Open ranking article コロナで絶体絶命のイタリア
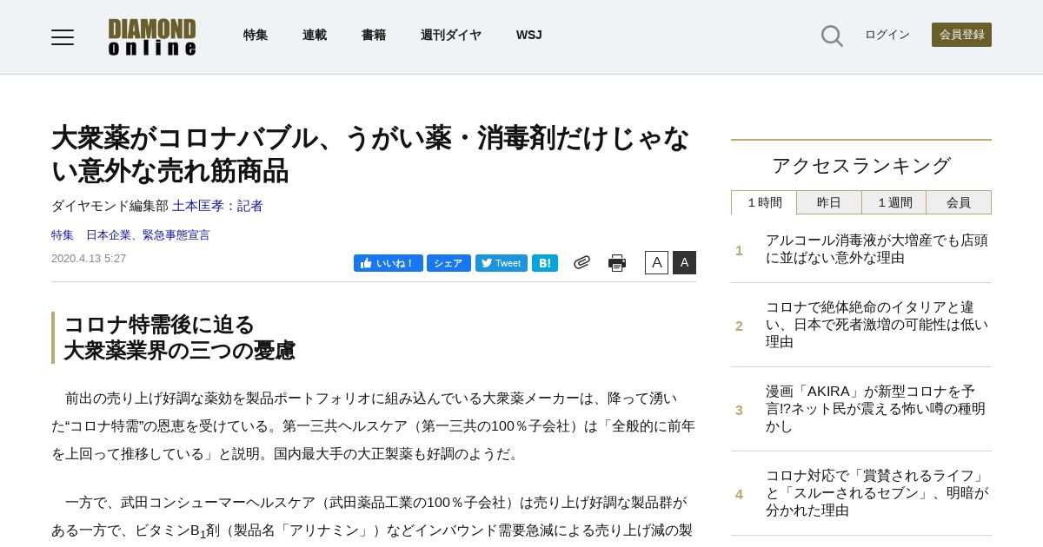The width and height of the screenshot is (1043, 547). 877,325
